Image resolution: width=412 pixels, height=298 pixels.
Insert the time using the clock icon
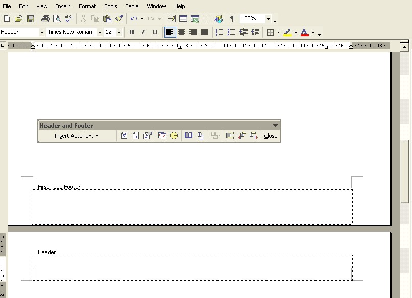[x=174, y=136]
